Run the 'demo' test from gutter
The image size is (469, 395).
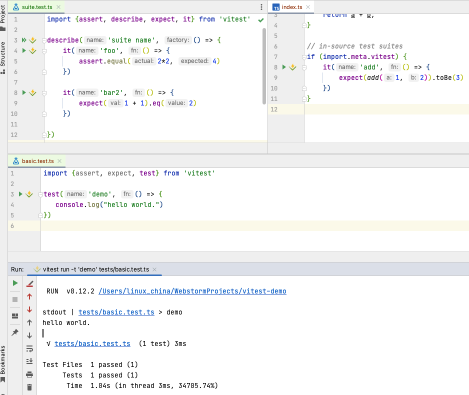[x=20, y=194]
